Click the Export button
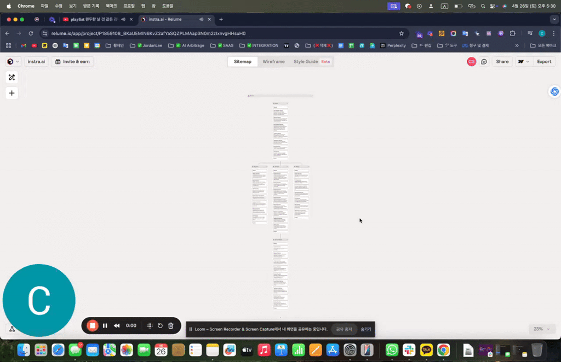Screen dimensions: 561x362 [544, 62]
